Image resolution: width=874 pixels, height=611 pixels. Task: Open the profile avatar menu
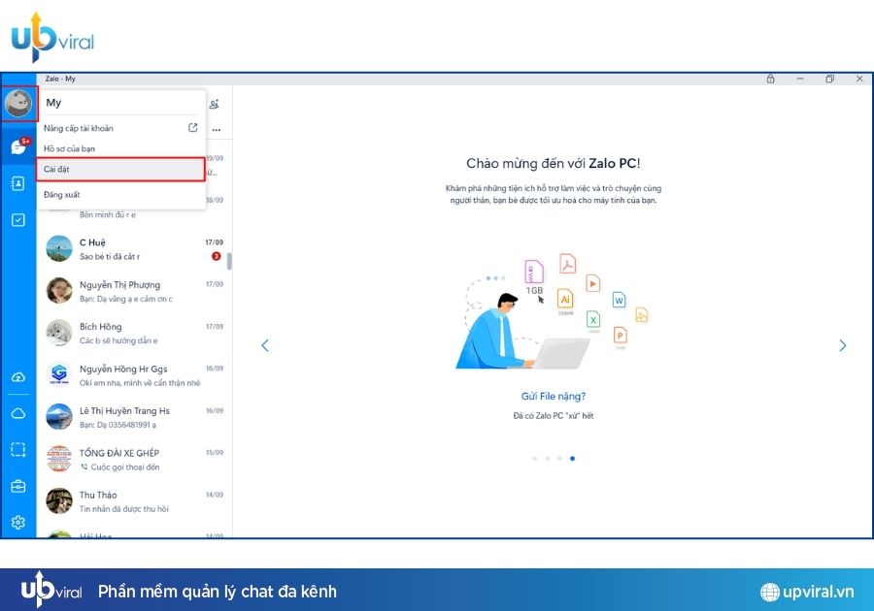tap(18, 104)
